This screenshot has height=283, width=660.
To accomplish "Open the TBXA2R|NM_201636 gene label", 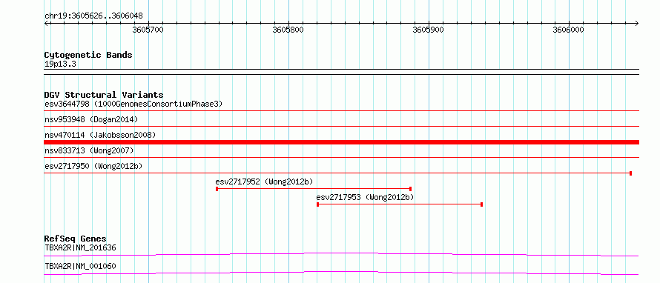I will click(80, 247).
